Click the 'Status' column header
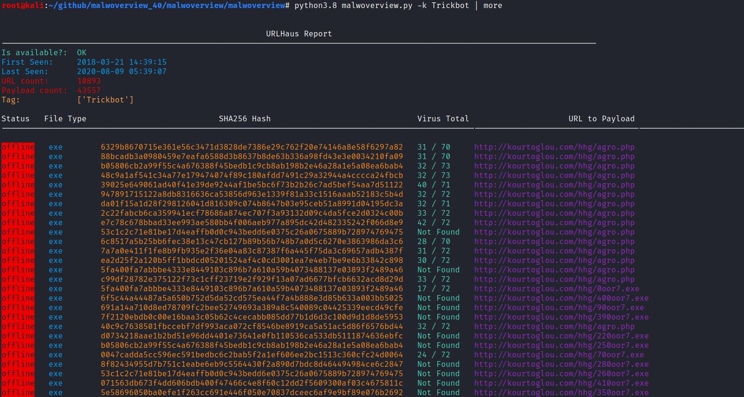This screenshot has width=744, height=397. (15, 119)
